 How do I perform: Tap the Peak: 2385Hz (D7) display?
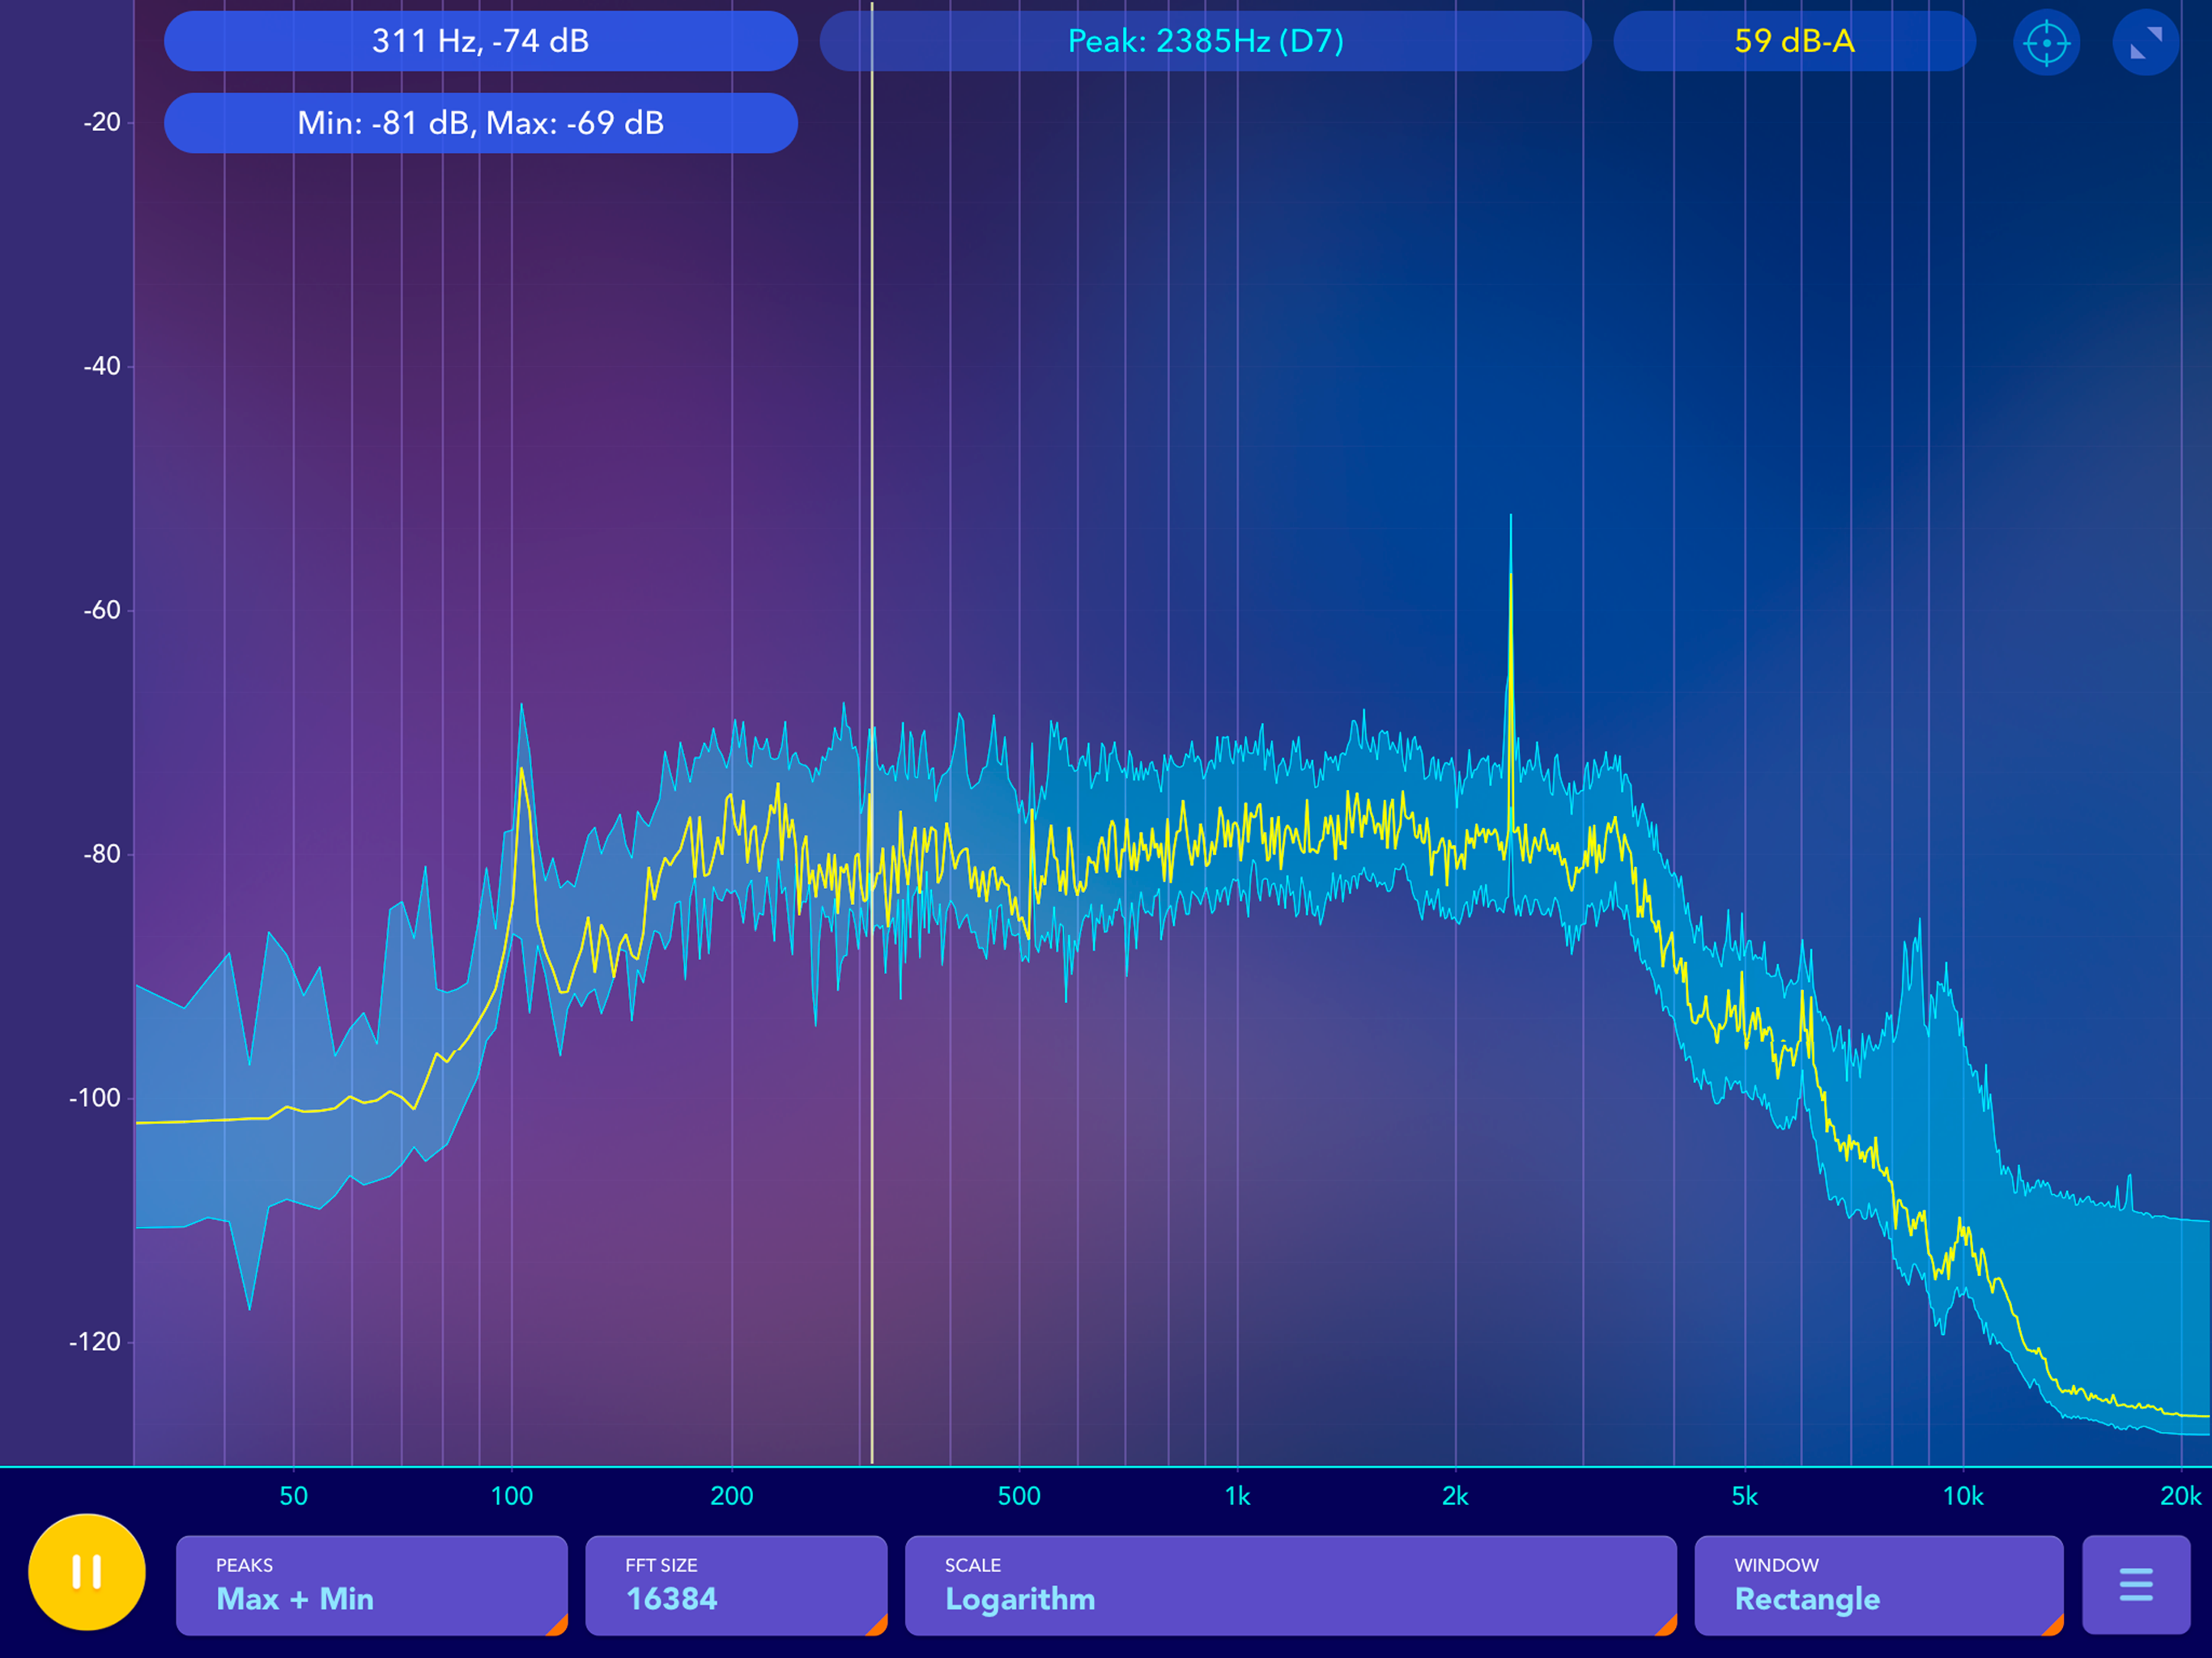point(1205,41)
